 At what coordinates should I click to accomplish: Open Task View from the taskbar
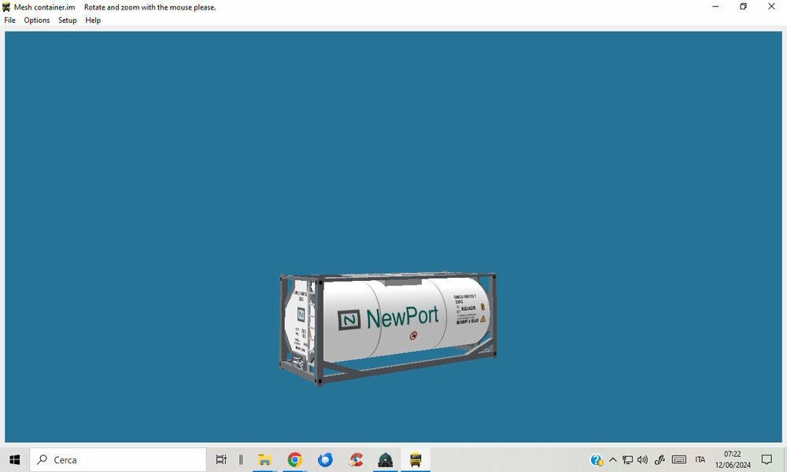pos(221,459)
